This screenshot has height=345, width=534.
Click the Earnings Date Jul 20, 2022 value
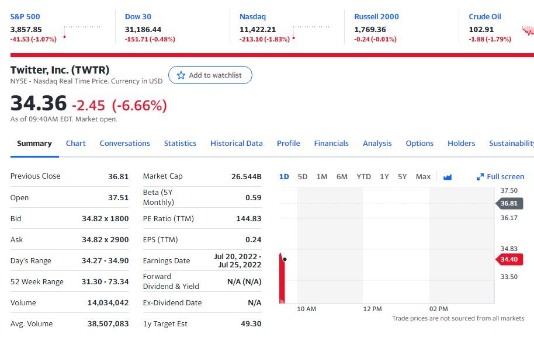coord(237,260)
